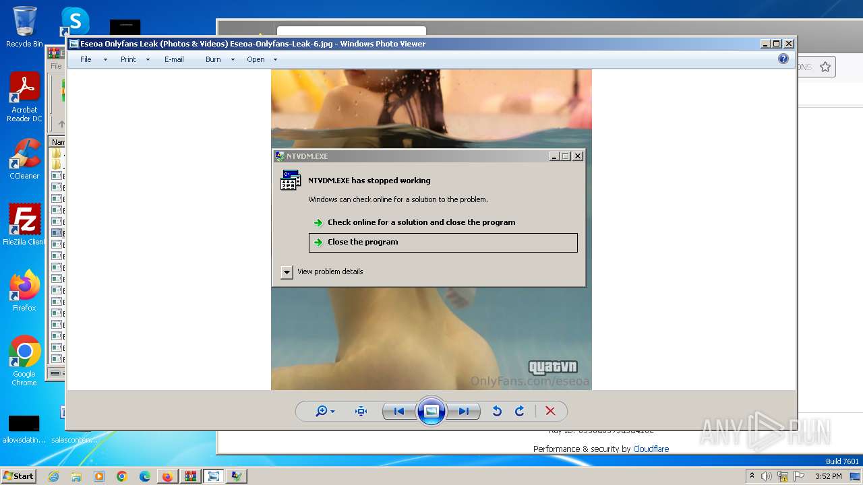Image resolution: width=863 pixels, height=485 pixels.
Task: Open Chrome from the taskbar
Action: [x=122, y=476]
